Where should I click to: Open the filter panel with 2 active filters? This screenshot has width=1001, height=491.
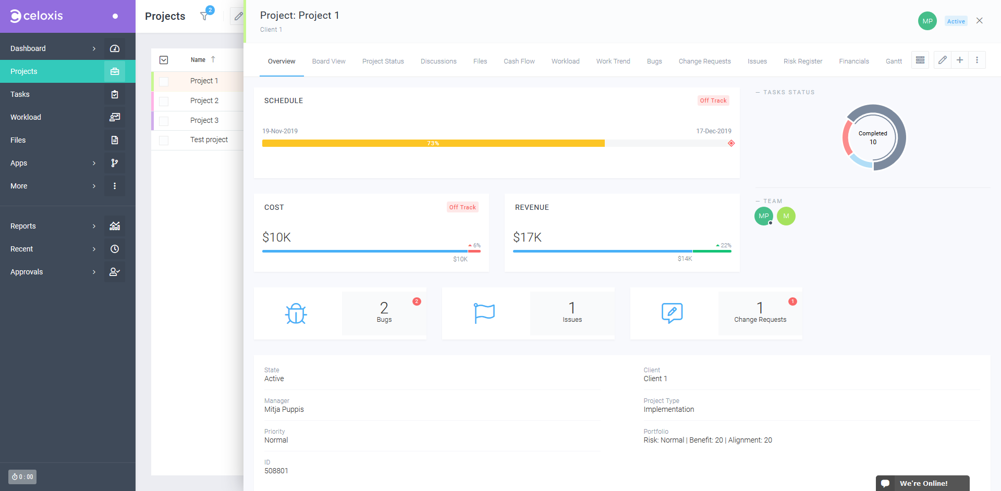pos(204,16)
